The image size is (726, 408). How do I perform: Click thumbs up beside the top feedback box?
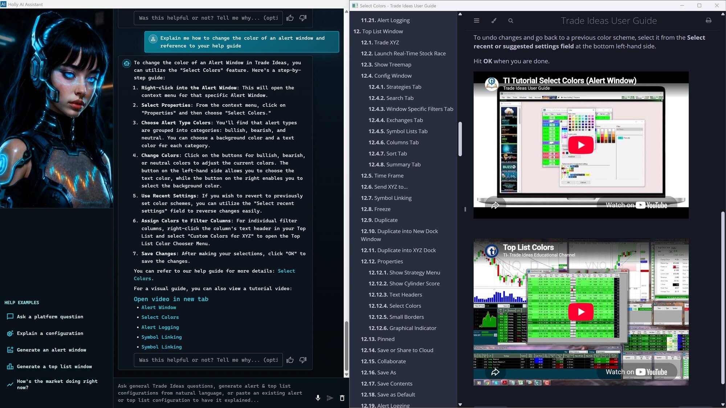pyautogui.click(x=290, y=18)
